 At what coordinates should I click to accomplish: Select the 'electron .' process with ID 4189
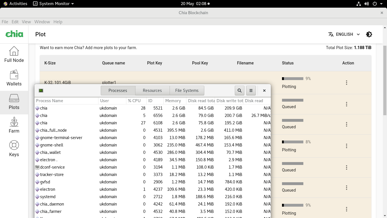coord(153,160)
